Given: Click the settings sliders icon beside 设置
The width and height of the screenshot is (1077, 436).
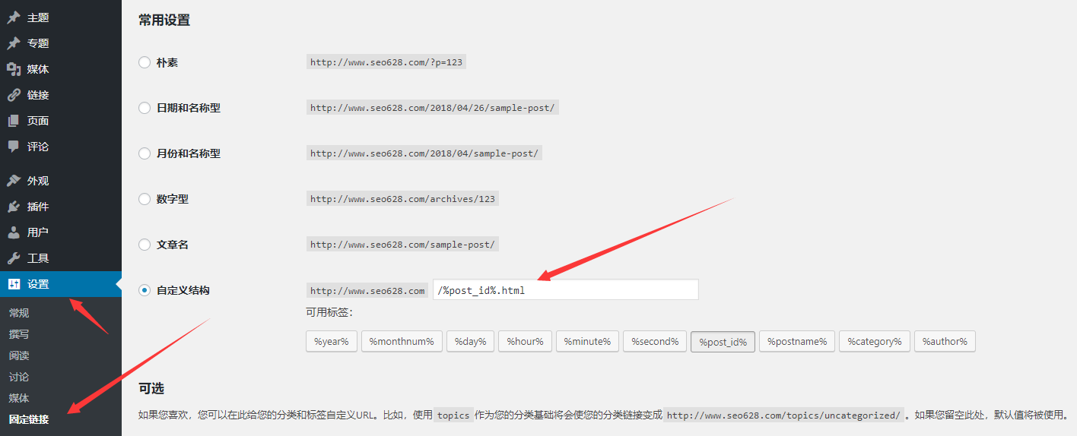Looking at the screenshot, I should pos(14,284).
